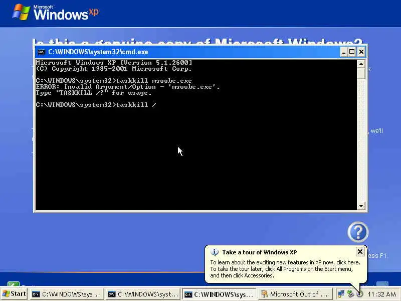Click the Take a tour of Windows XP title

pyautogui.click(x=259, y=252)
